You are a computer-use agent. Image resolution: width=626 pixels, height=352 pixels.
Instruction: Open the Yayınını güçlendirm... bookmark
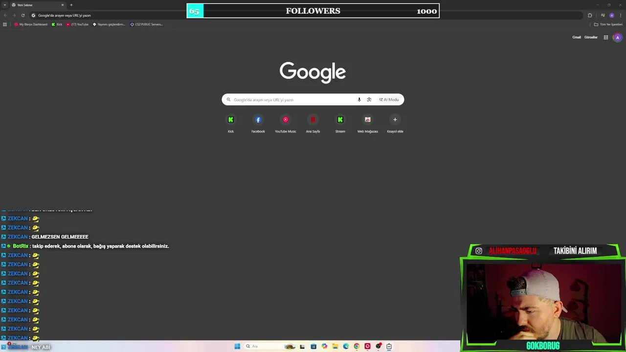tap(109, 24)
